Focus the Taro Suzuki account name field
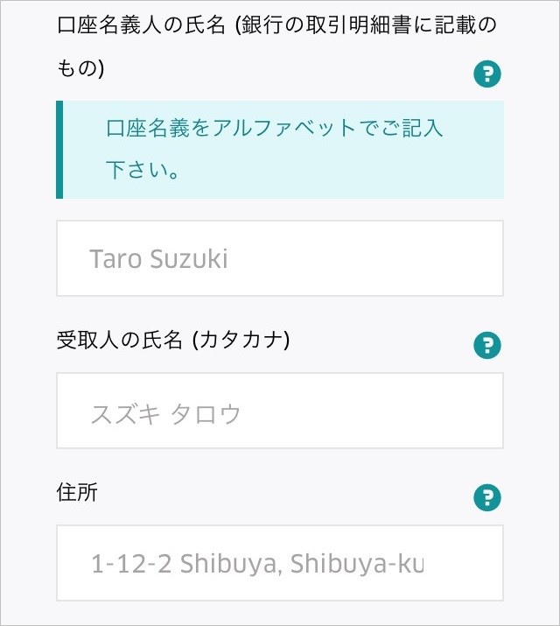 [280, 258]
